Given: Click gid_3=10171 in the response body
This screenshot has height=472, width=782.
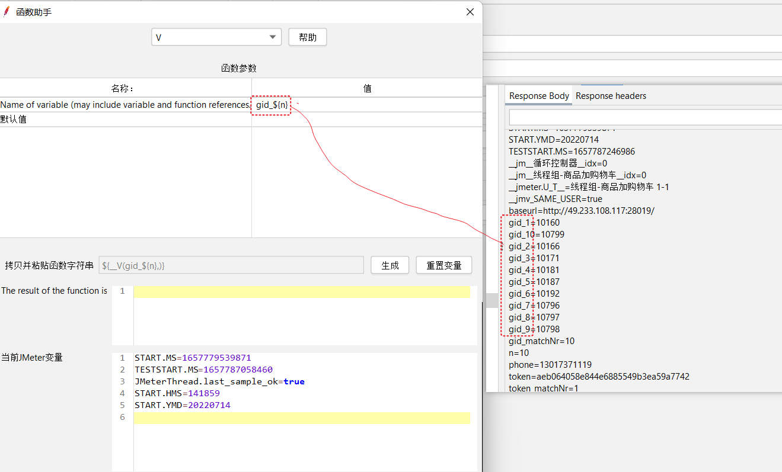Looking at the screenshot, I should click(534, 258).
